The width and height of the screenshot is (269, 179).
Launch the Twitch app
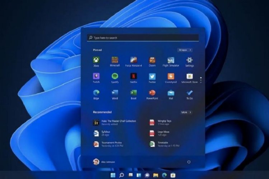point(96,78)
